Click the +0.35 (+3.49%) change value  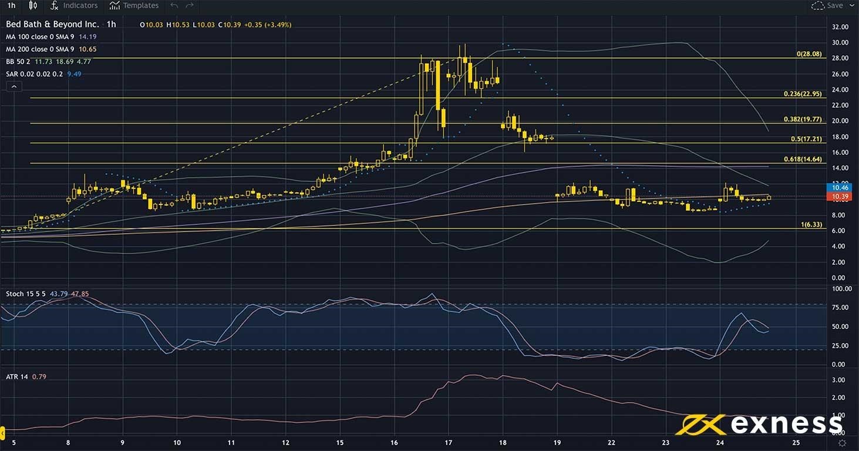click(268, 25)
